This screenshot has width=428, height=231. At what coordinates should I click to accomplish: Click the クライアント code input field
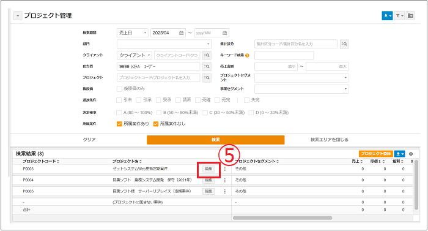[177, 55]
